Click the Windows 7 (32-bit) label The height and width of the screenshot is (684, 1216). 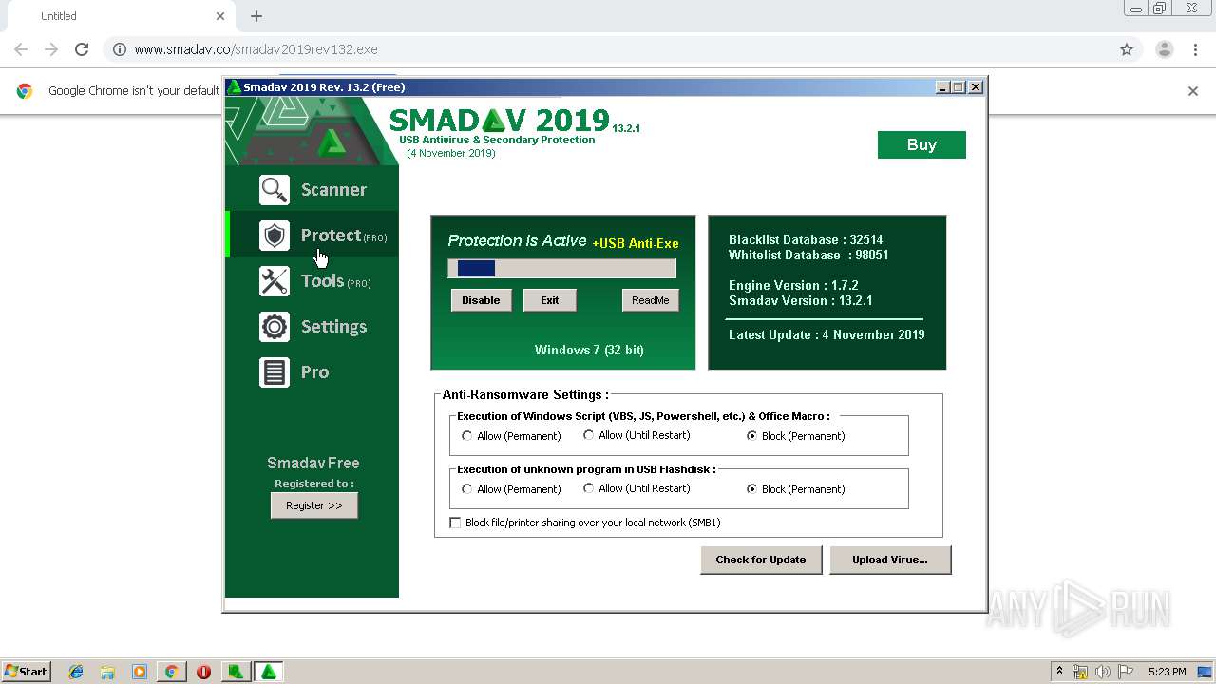(x=589, y=350)
